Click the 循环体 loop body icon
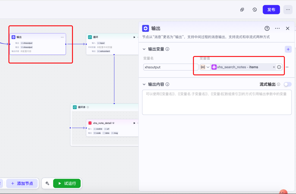 click(75, 107)
